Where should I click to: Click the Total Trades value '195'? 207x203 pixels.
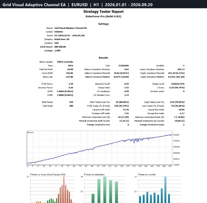71,102
